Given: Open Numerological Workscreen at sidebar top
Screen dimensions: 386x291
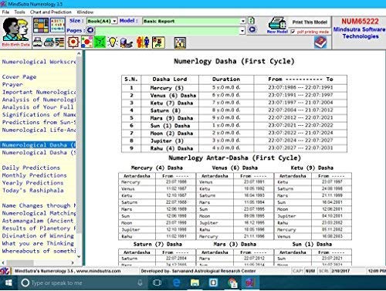Looking at the screenshot, I should coord(39,62).
